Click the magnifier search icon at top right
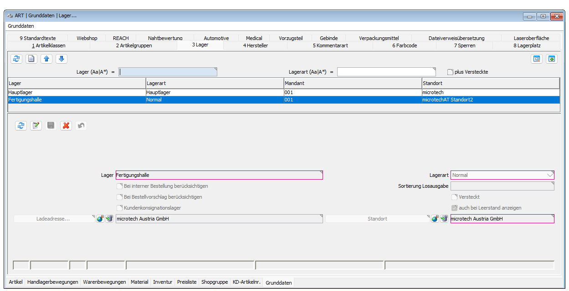 pos(537,59)
